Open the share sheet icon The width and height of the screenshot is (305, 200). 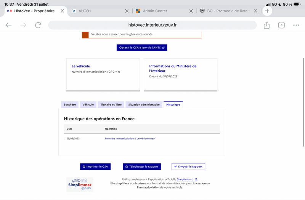pyautogui.click(x=266, y=25)
